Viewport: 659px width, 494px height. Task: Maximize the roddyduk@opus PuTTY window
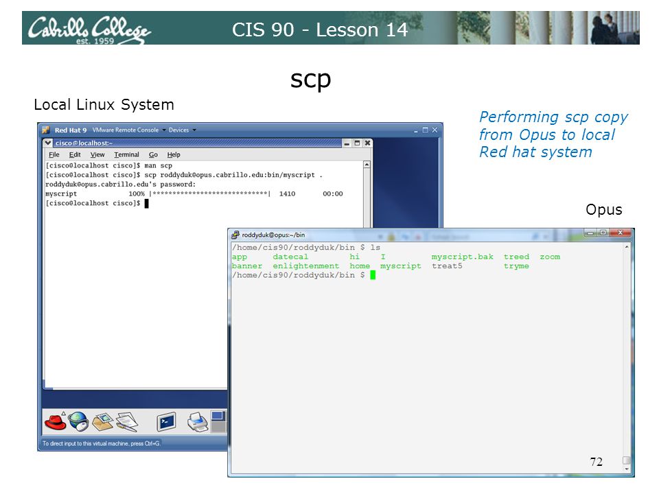[x=603, y=233]
